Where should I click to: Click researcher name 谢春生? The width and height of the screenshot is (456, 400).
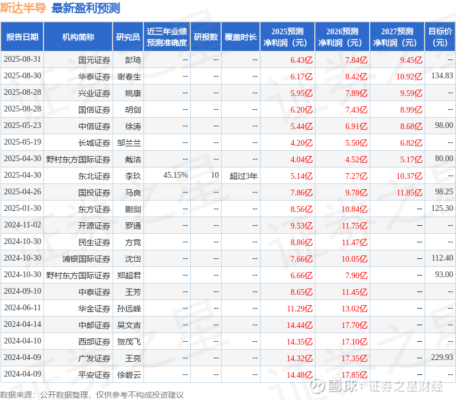(x=129, y=77)
